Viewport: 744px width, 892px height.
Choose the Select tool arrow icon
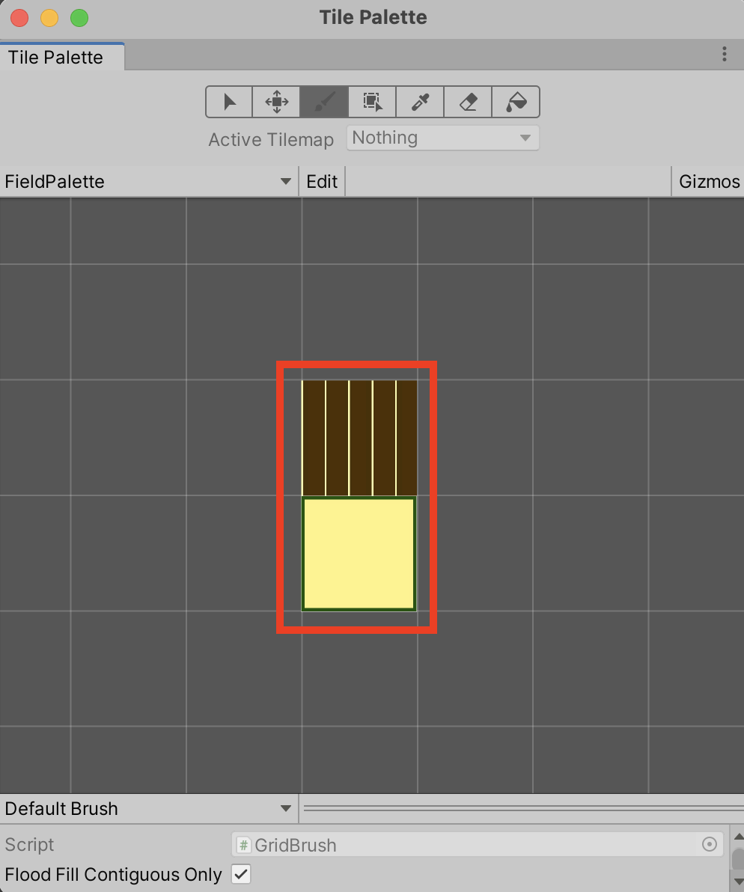coord(229,102)
